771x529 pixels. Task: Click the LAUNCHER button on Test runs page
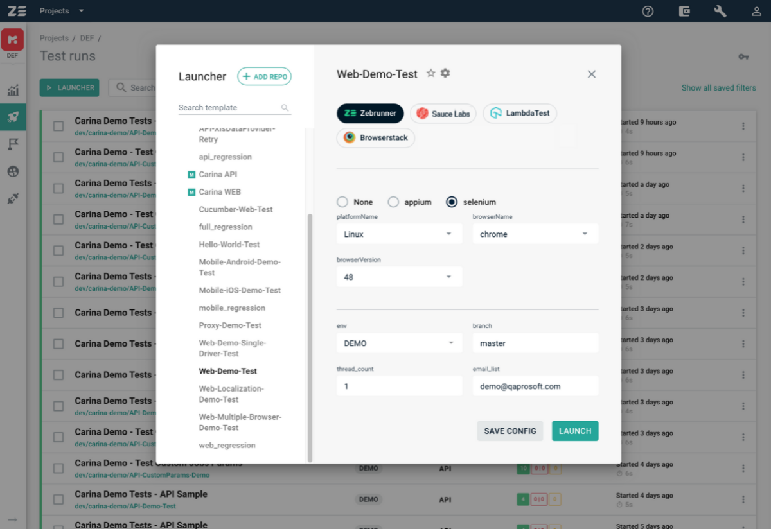[69, 87]
